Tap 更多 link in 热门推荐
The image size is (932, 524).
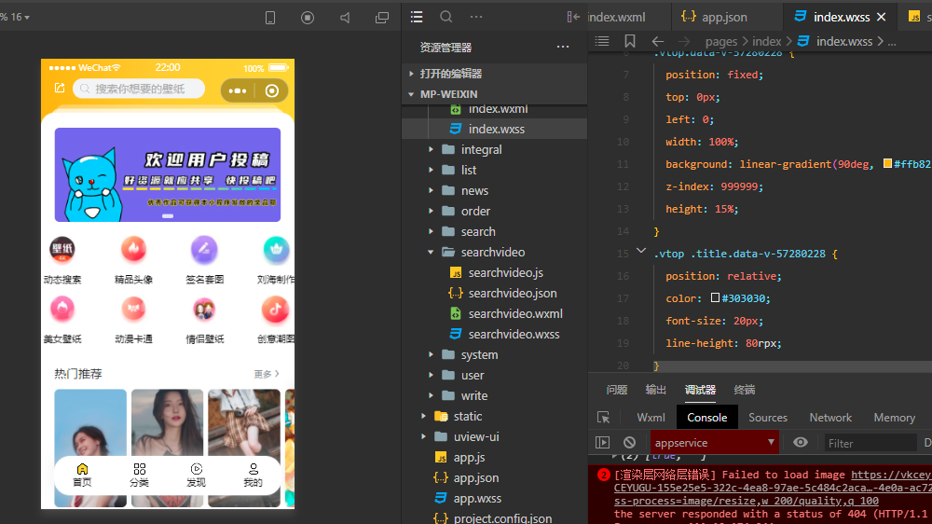coord(267,374)
